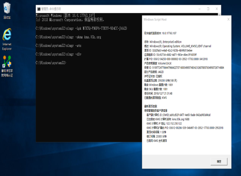
Task: Click the Microsoft Windows version line
Action: pos(65,15)
